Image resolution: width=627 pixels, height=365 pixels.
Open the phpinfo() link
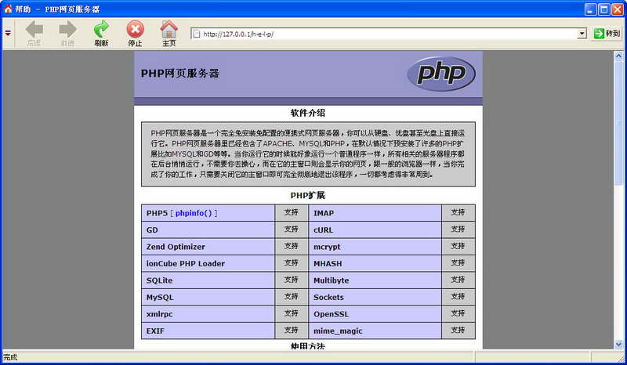click(194, 213)
